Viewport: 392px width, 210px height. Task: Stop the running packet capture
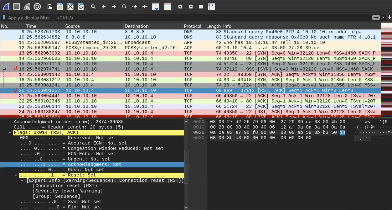click(x=17, y=6)
